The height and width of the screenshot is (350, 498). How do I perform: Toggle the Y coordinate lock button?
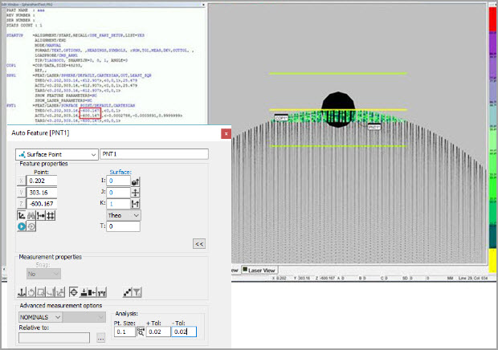21,193
